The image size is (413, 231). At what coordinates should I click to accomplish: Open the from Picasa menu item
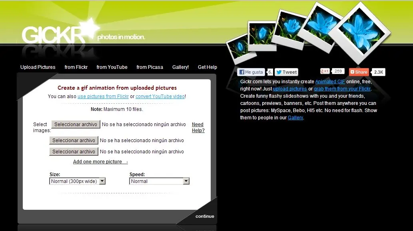pyautogui.click(x=150, y=67)
